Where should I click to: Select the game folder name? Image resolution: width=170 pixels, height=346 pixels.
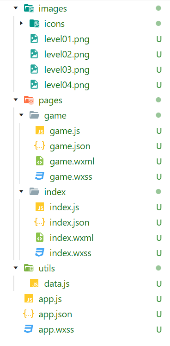coord(55,116)
